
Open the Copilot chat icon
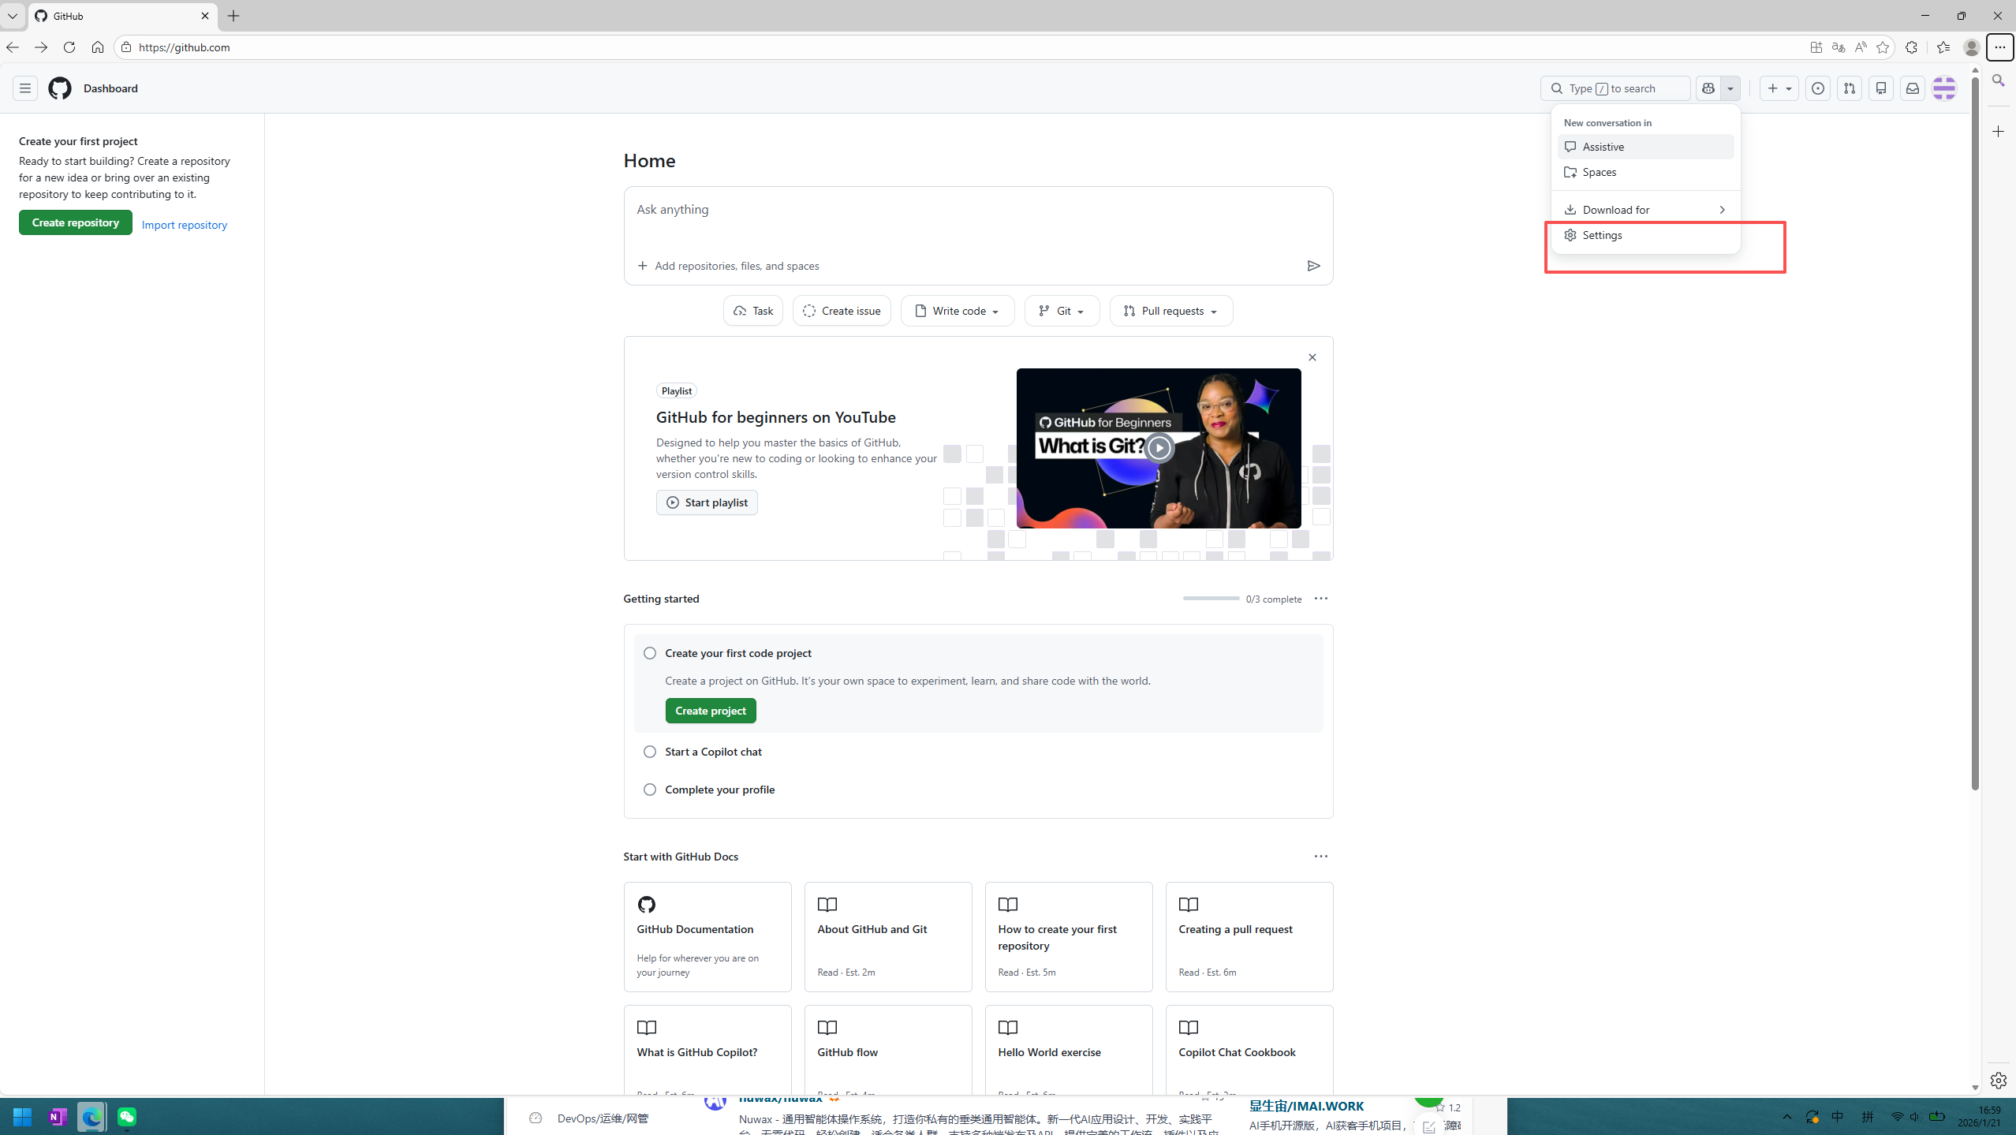pyautogui.click(x=1708, y=88)
